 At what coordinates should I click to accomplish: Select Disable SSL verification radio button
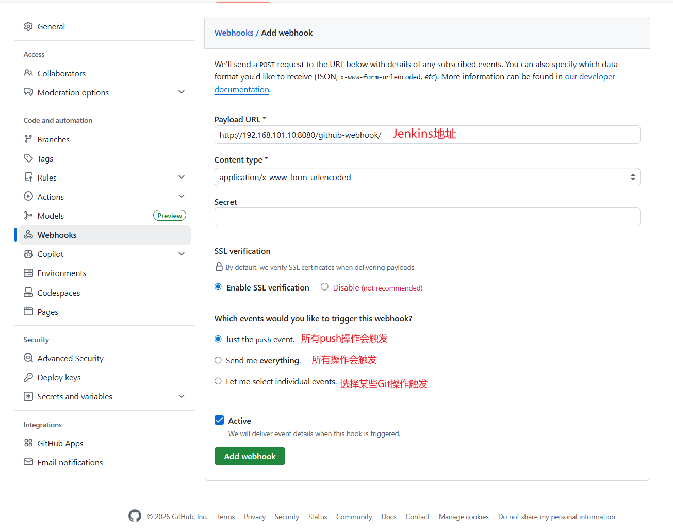pyautogui.click(x=324, y=287)
